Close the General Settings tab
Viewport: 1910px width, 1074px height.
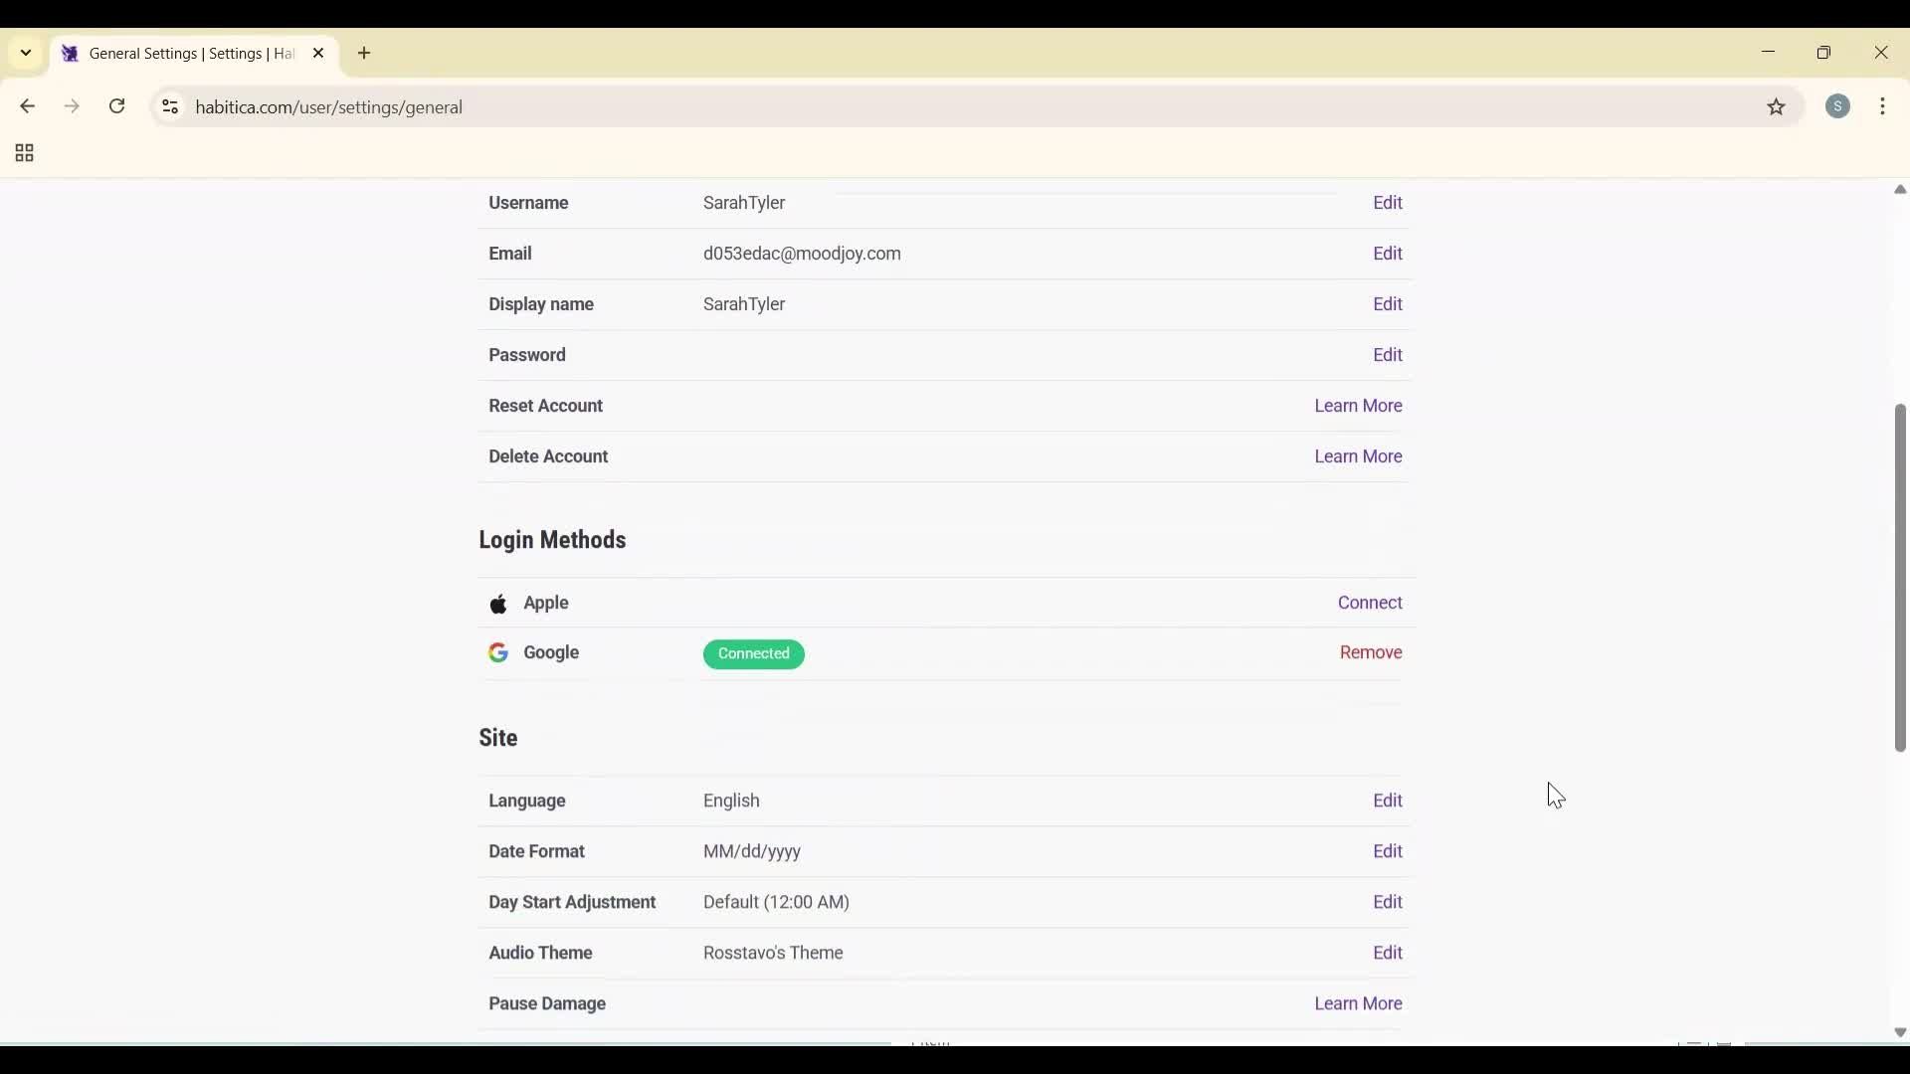coord(319,53)
